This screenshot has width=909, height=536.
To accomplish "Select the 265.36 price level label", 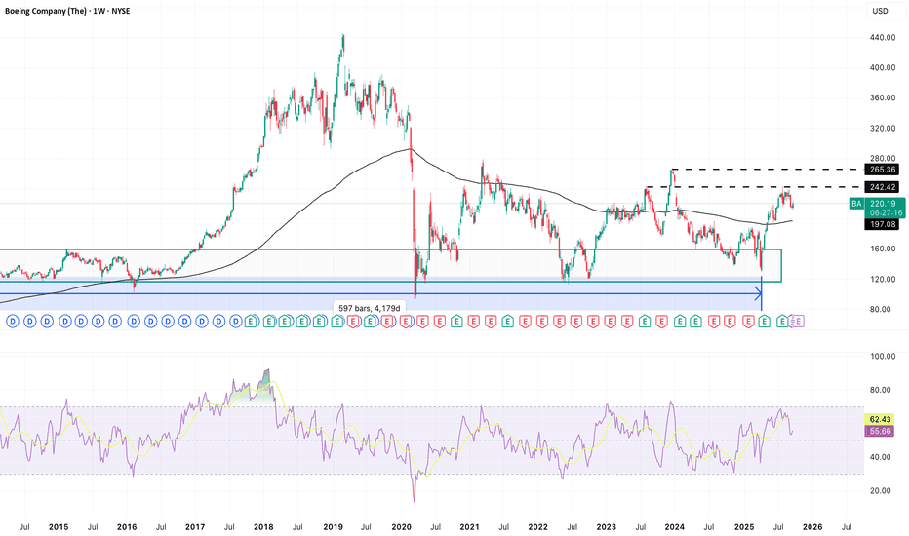I will [885, 170].
